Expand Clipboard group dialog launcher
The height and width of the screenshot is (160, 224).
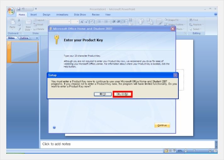click(21, 33)
